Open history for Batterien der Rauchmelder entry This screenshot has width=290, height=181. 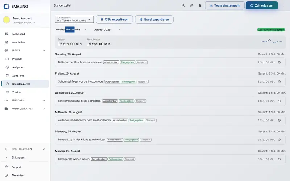tap(279, 62)
